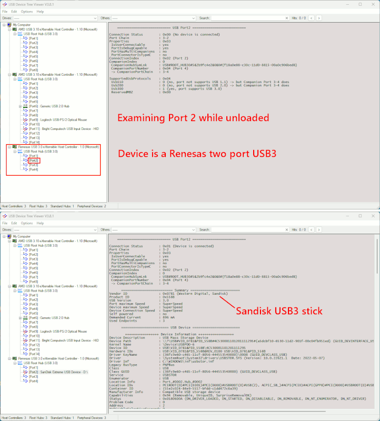Click 'Demanded Current' line in lower details
The height and width of the screenshot is (421, 380).
pyautogui.click(x=142, y=317)
